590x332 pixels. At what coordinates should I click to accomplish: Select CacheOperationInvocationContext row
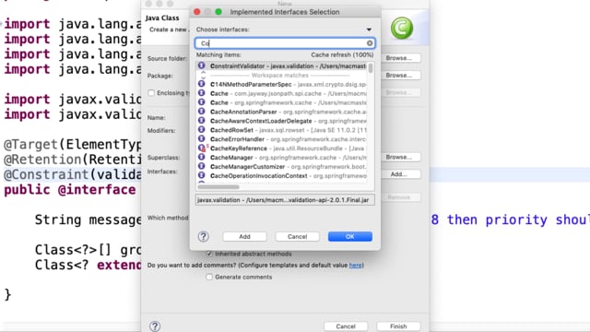pos(281,176)
